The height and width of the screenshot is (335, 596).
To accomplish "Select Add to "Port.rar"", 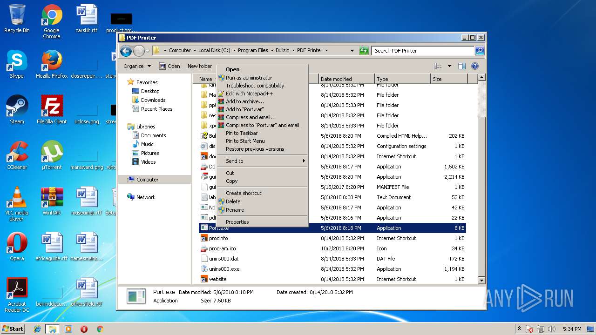I will point(262,109).
